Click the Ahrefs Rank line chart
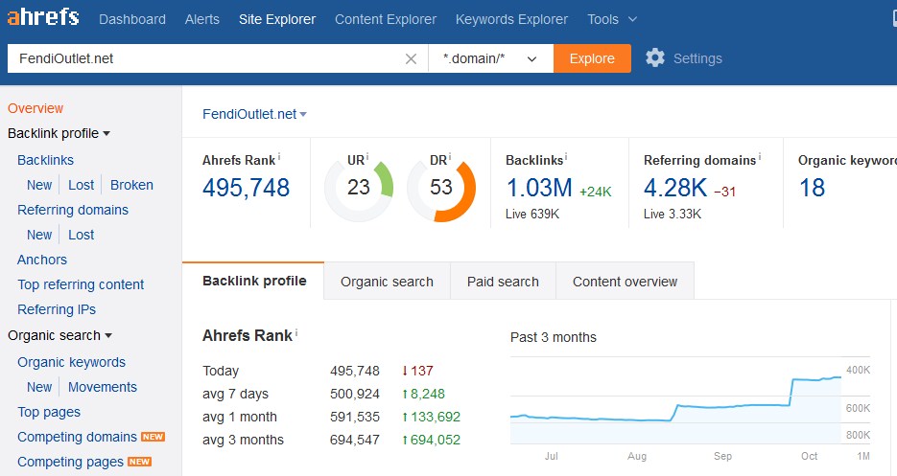Image resolution: width=897 pixels, height=476 pixels. tap(676, 407)
